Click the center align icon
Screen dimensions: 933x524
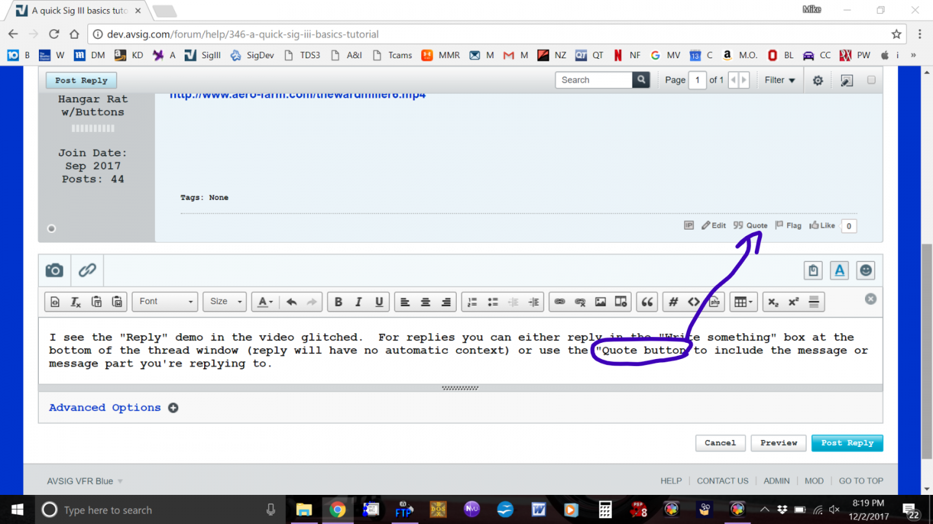426,302
